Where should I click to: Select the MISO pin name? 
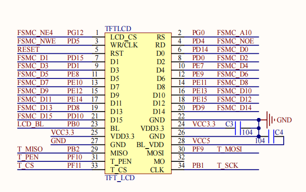point(119,153)
